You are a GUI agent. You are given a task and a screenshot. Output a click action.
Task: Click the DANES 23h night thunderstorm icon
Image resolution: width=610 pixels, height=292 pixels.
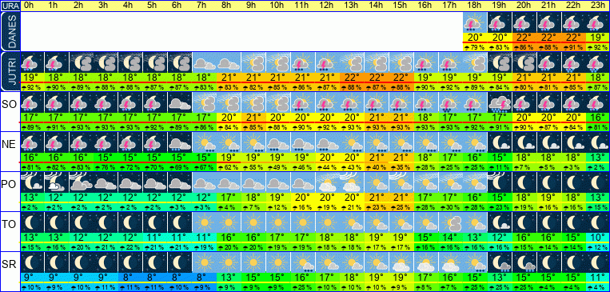pos(597,22)
